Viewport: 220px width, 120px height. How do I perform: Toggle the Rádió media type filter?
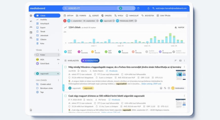[108, 52]
